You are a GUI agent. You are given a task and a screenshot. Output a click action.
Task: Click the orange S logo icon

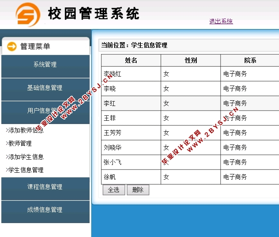pyautogui.click(x=28, y=14)
